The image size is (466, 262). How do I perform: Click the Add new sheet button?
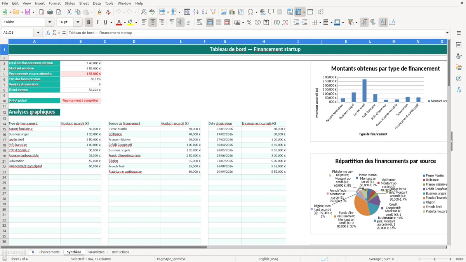[x=33, y=252]
